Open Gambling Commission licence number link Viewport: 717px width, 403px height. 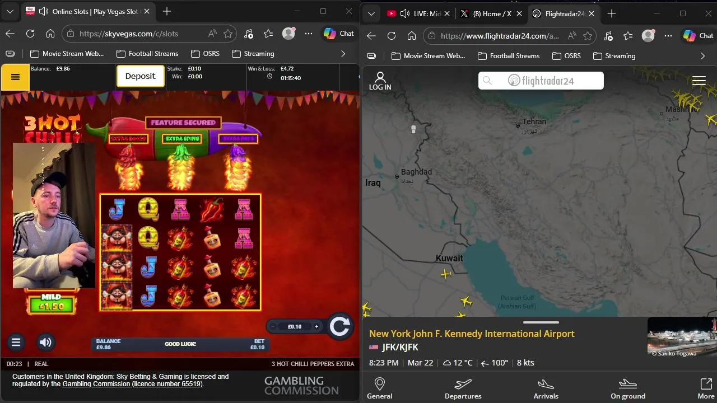(132, 384)
